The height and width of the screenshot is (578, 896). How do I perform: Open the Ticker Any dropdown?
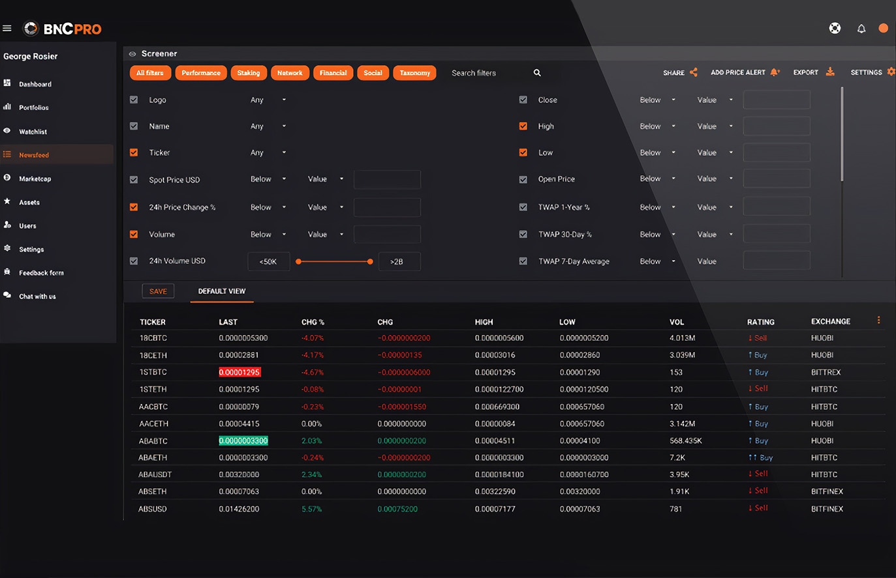point(268,152)
